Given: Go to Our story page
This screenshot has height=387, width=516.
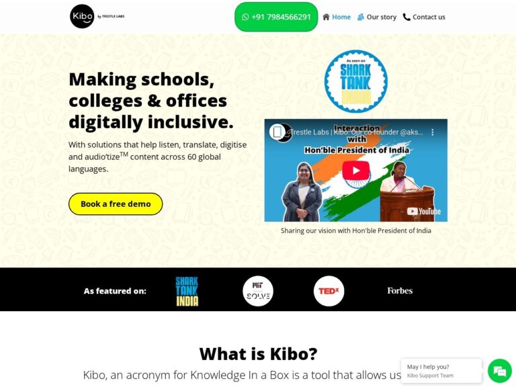Looking at the screenshot, I should tap(381, 17).
